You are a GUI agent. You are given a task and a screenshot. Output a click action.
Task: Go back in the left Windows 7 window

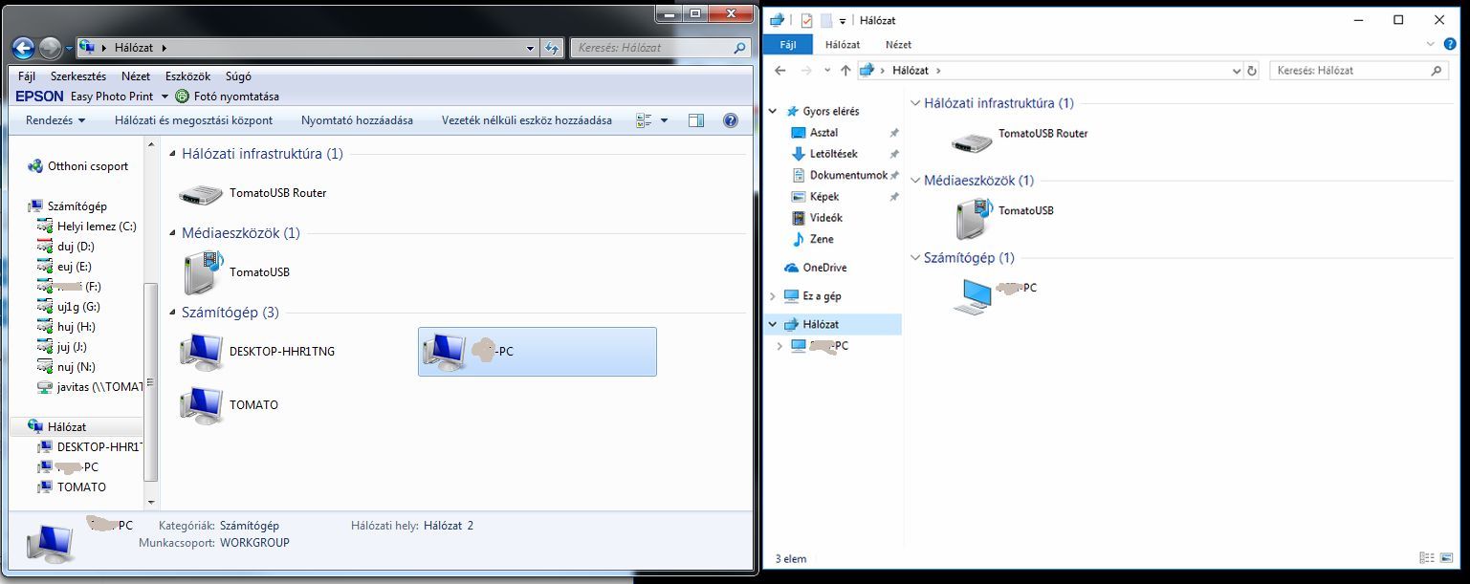point(23,47)
